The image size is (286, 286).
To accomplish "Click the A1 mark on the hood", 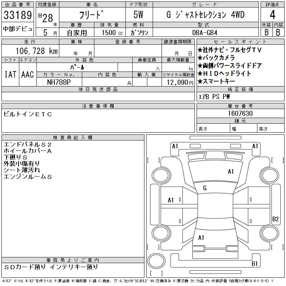I will [x=231, y=172].
